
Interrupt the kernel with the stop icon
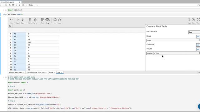point(20,5)
